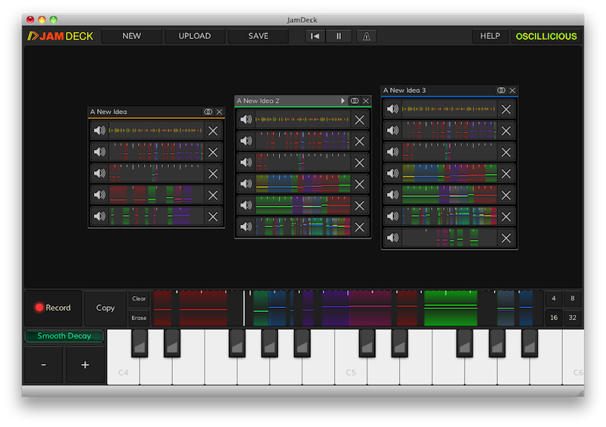Increase octave with the plus button

pos(85,365)
